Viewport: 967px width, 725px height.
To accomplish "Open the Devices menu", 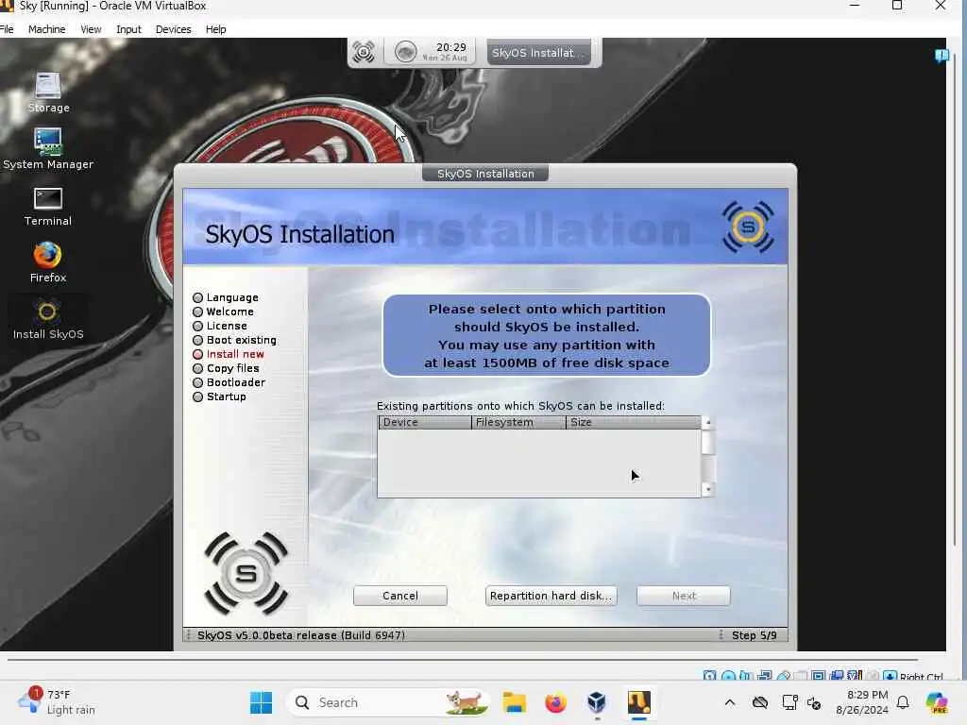I will click(x=174, y=29).
